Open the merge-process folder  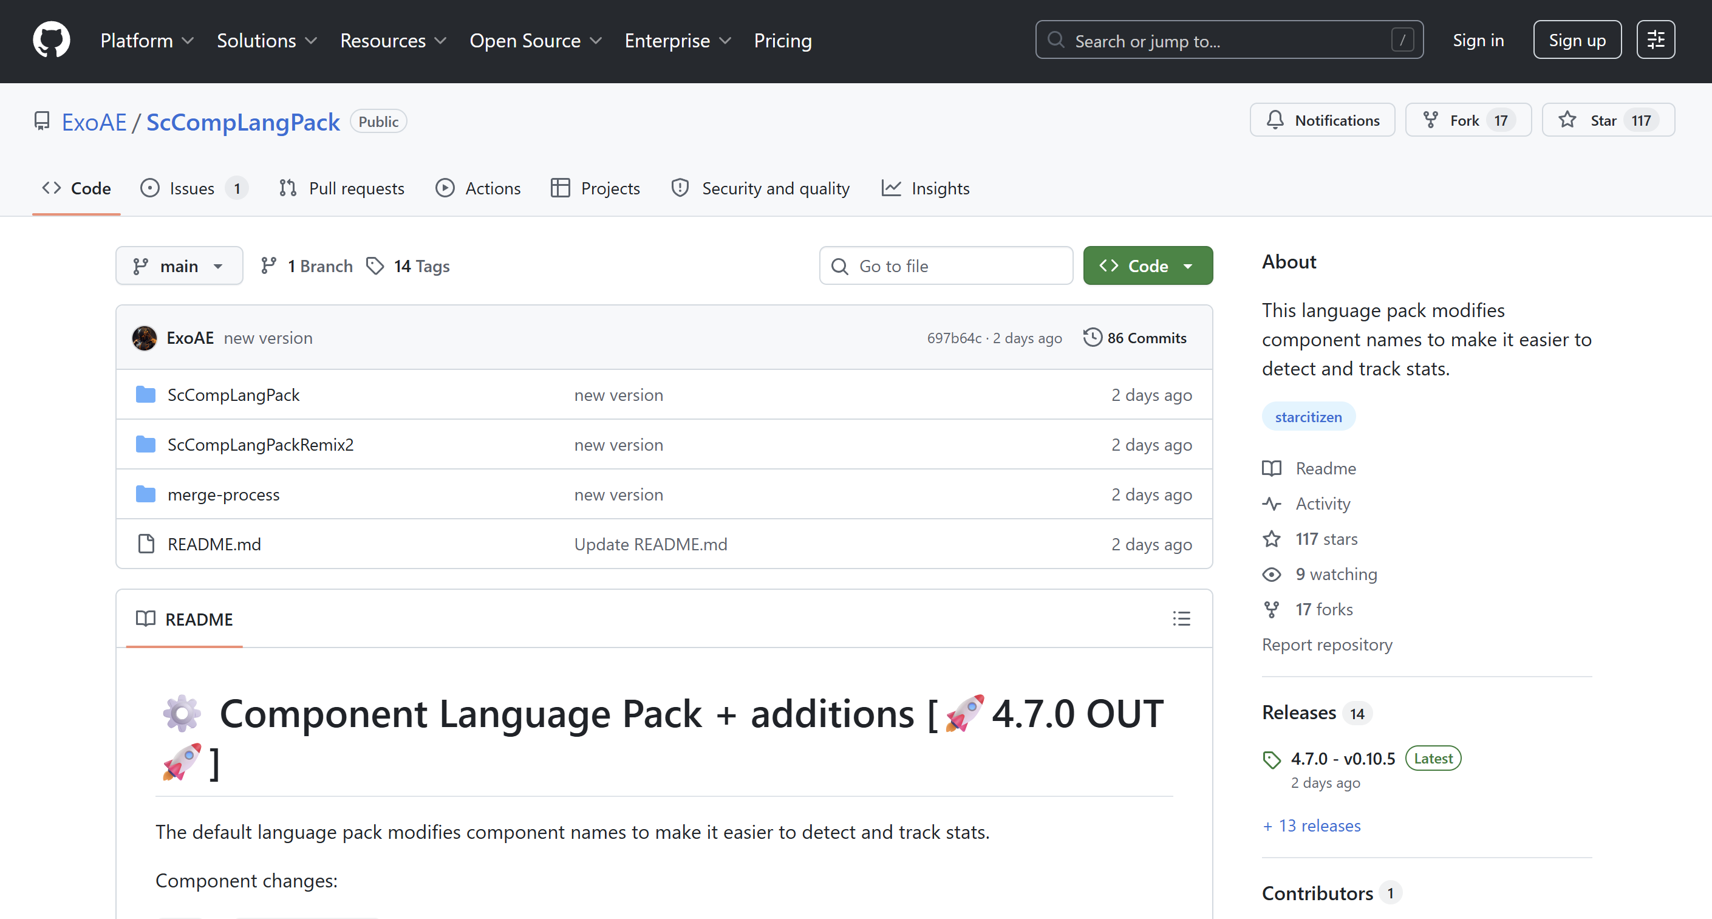pos(223,494)
